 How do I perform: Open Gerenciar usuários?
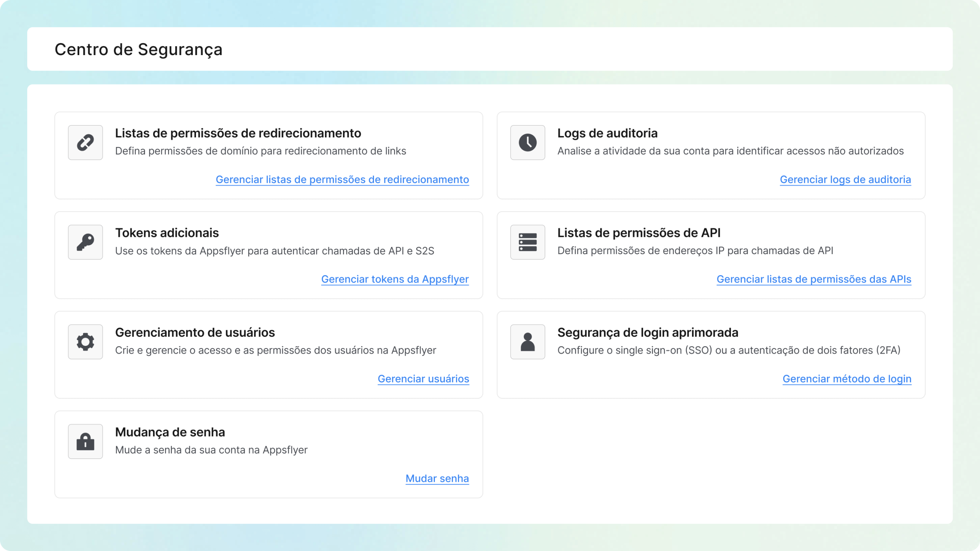click(x=423, y=379)
